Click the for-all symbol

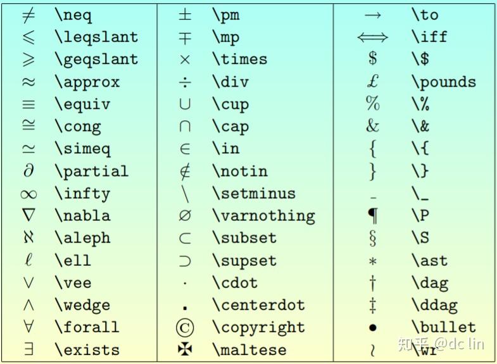pos(28,328)
